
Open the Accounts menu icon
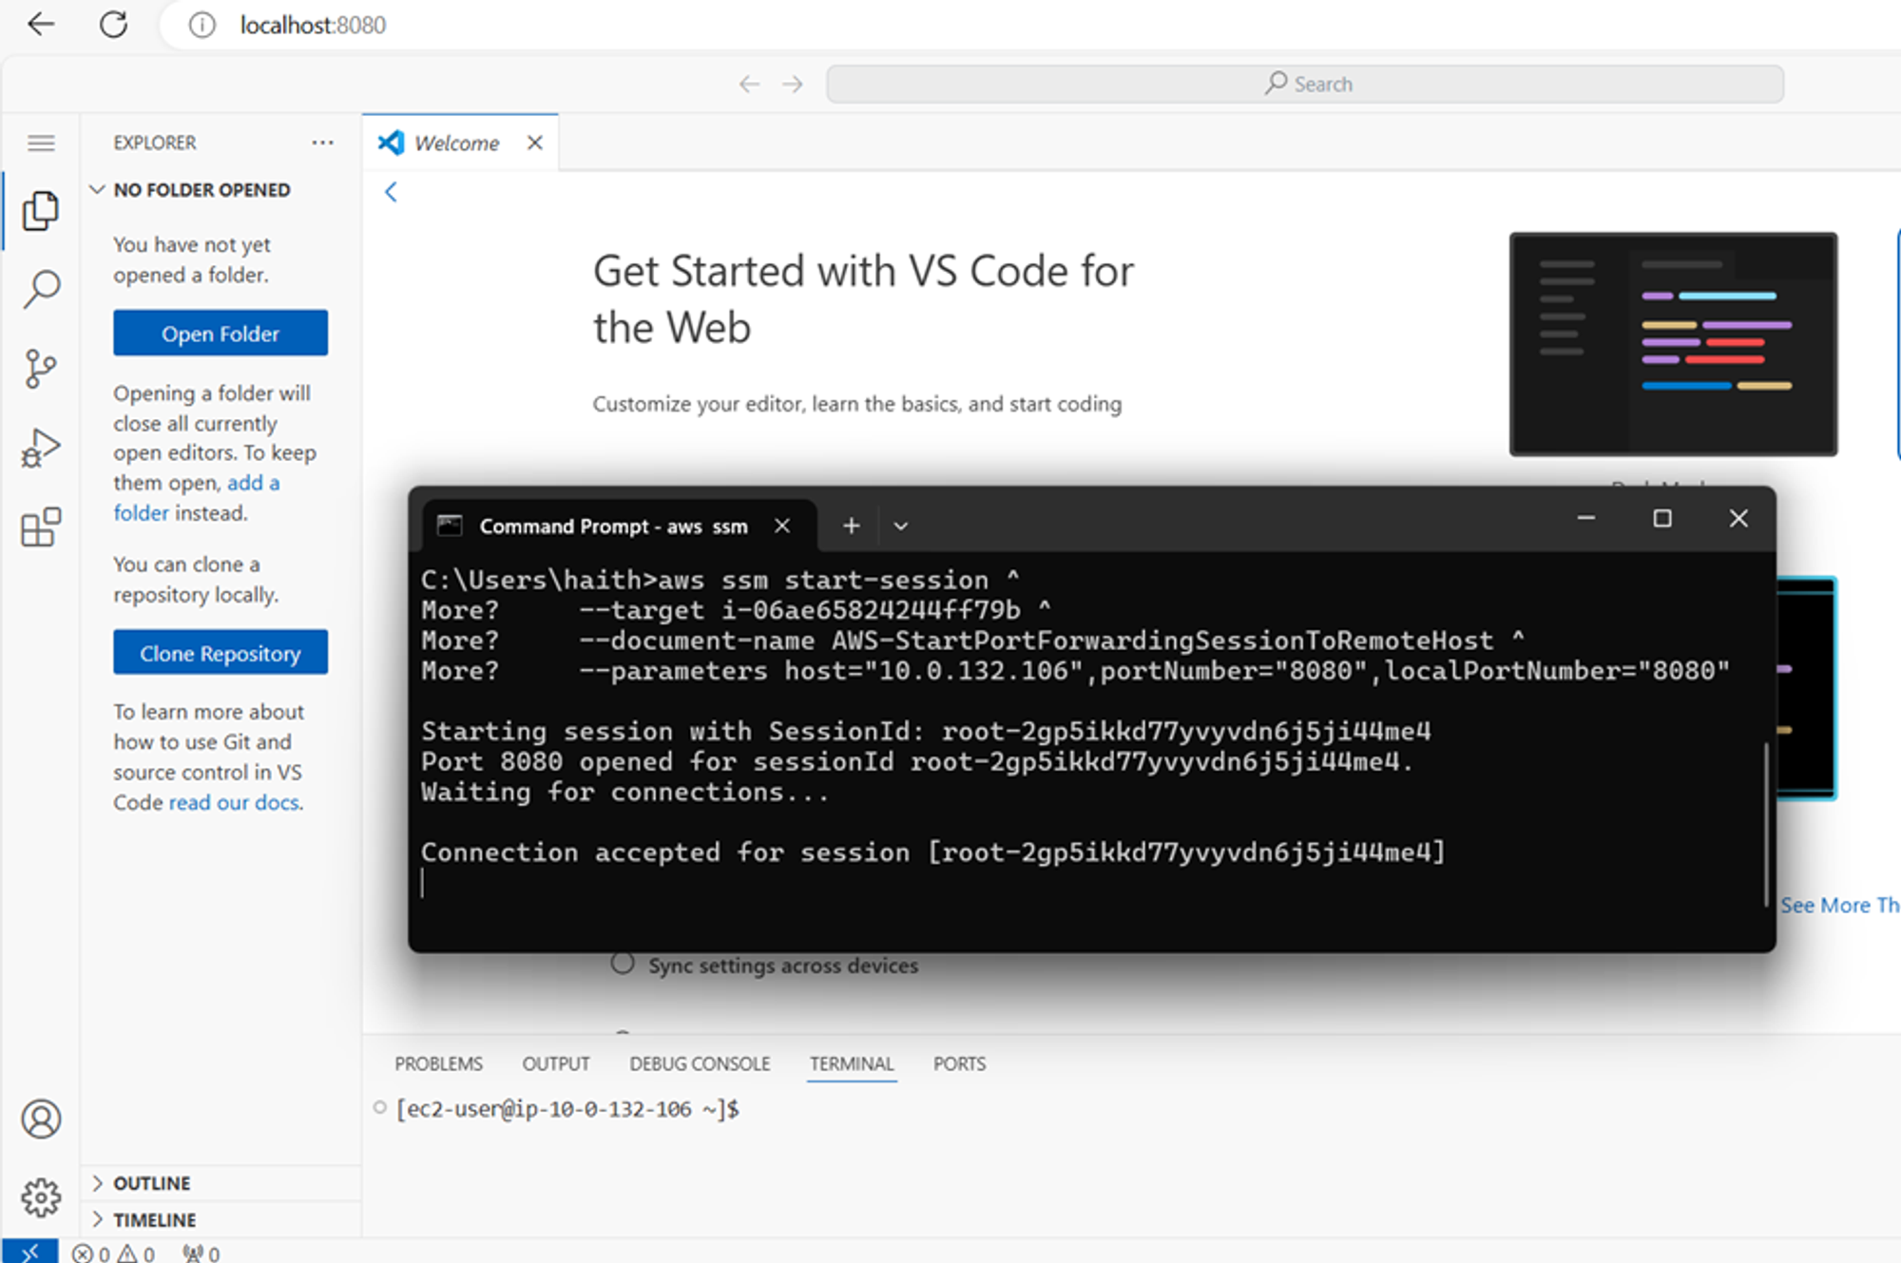tap(41, 1119)
